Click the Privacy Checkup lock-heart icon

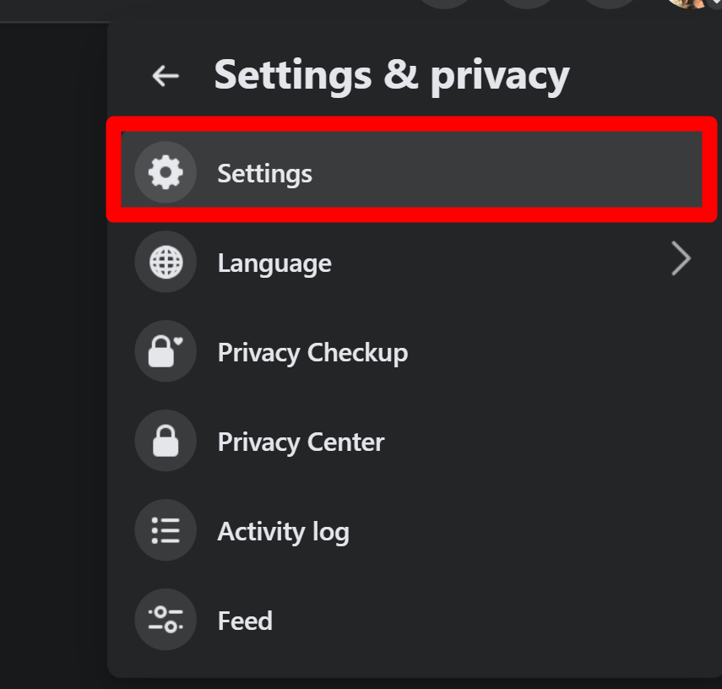(x=166, y=351)
